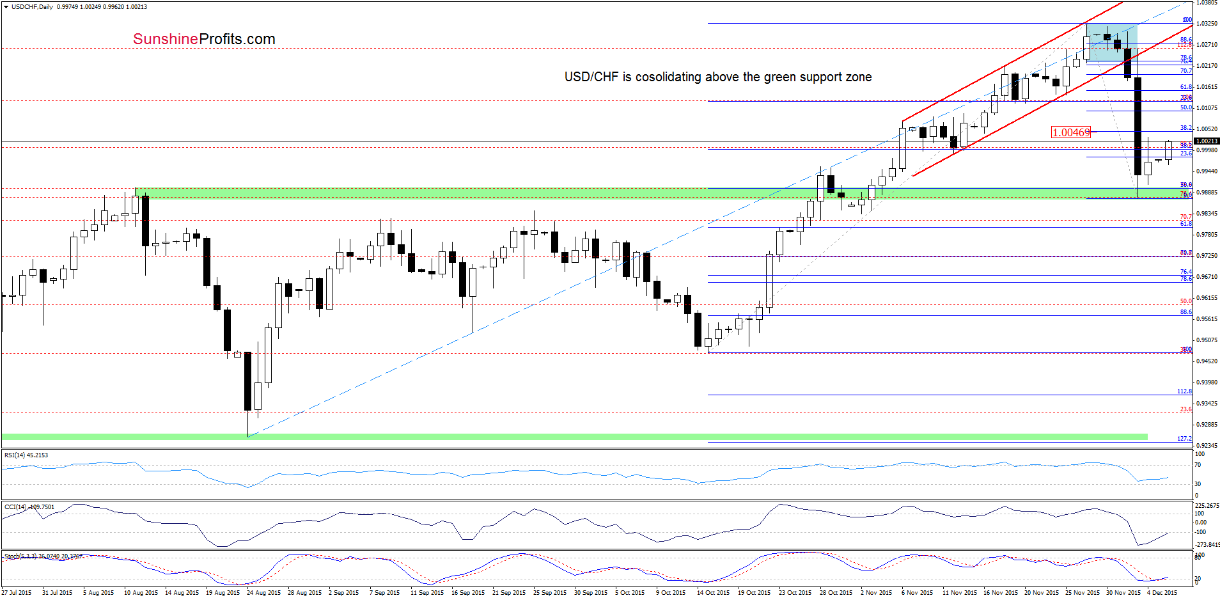Select the 0.94520 price axis value
The width and height of the screenshot is (1220, 598).
(x=1207, y=361)
